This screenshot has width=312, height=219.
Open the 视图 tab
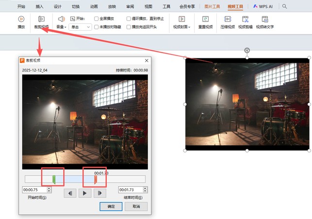148,7
